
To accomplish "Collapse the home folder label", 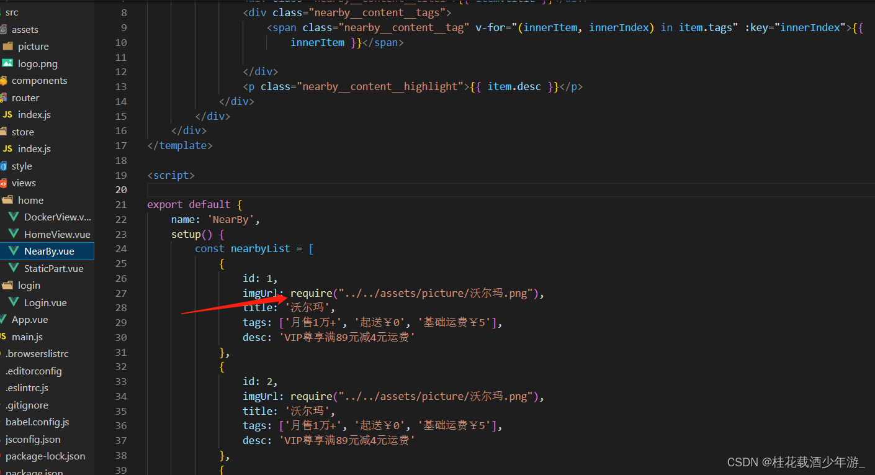I will (30, 200).
